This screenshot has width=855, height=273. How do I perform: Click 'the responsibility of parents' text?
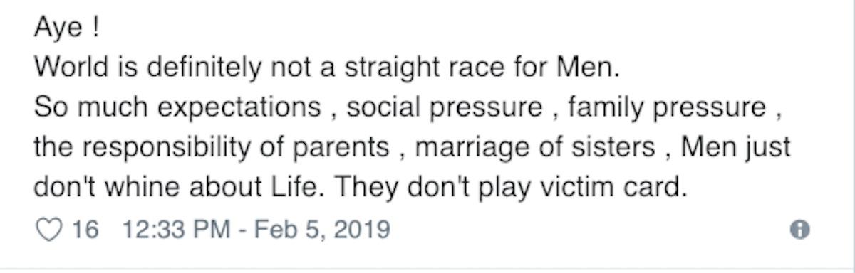(212, 149)
